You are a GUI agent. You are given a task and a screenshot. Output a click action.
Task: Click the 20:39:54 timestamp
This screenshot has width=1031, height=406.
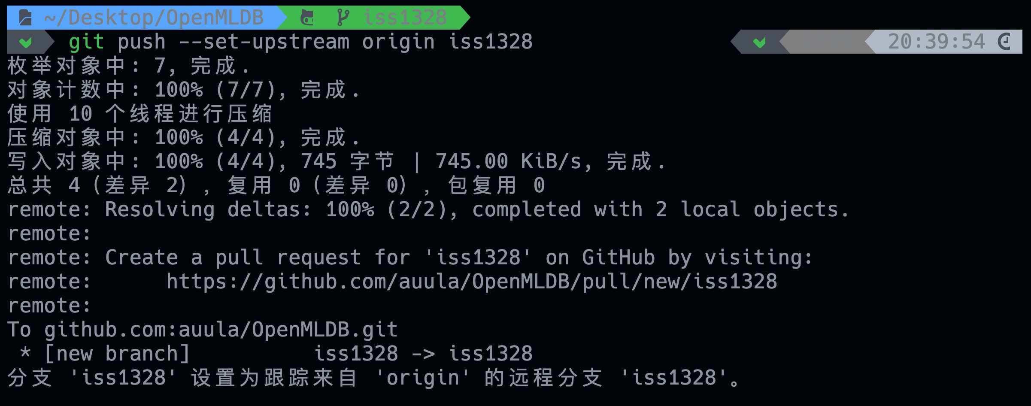[937, 42]
